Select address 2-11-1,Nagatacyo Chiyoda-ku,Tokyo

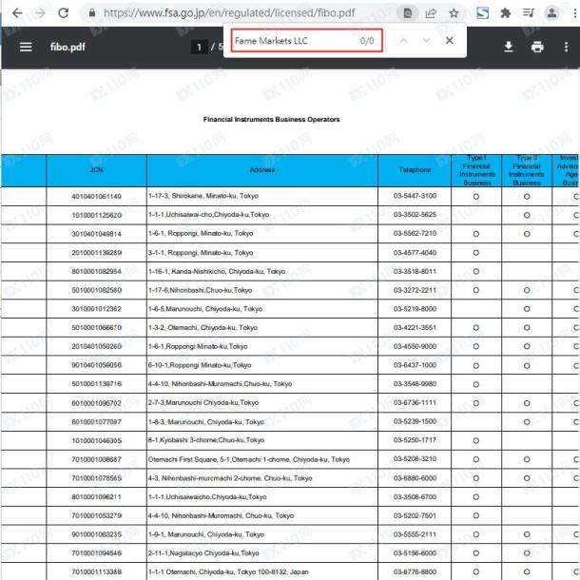point(203,553)
